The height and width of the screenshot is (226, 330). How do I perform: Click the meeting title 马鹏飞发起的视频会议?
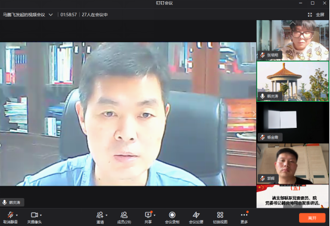[24, 15]
